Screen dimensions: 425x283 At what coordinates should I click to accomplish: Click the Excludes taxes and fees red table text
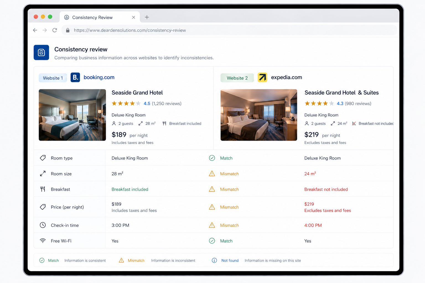click(x=328, y=211)
